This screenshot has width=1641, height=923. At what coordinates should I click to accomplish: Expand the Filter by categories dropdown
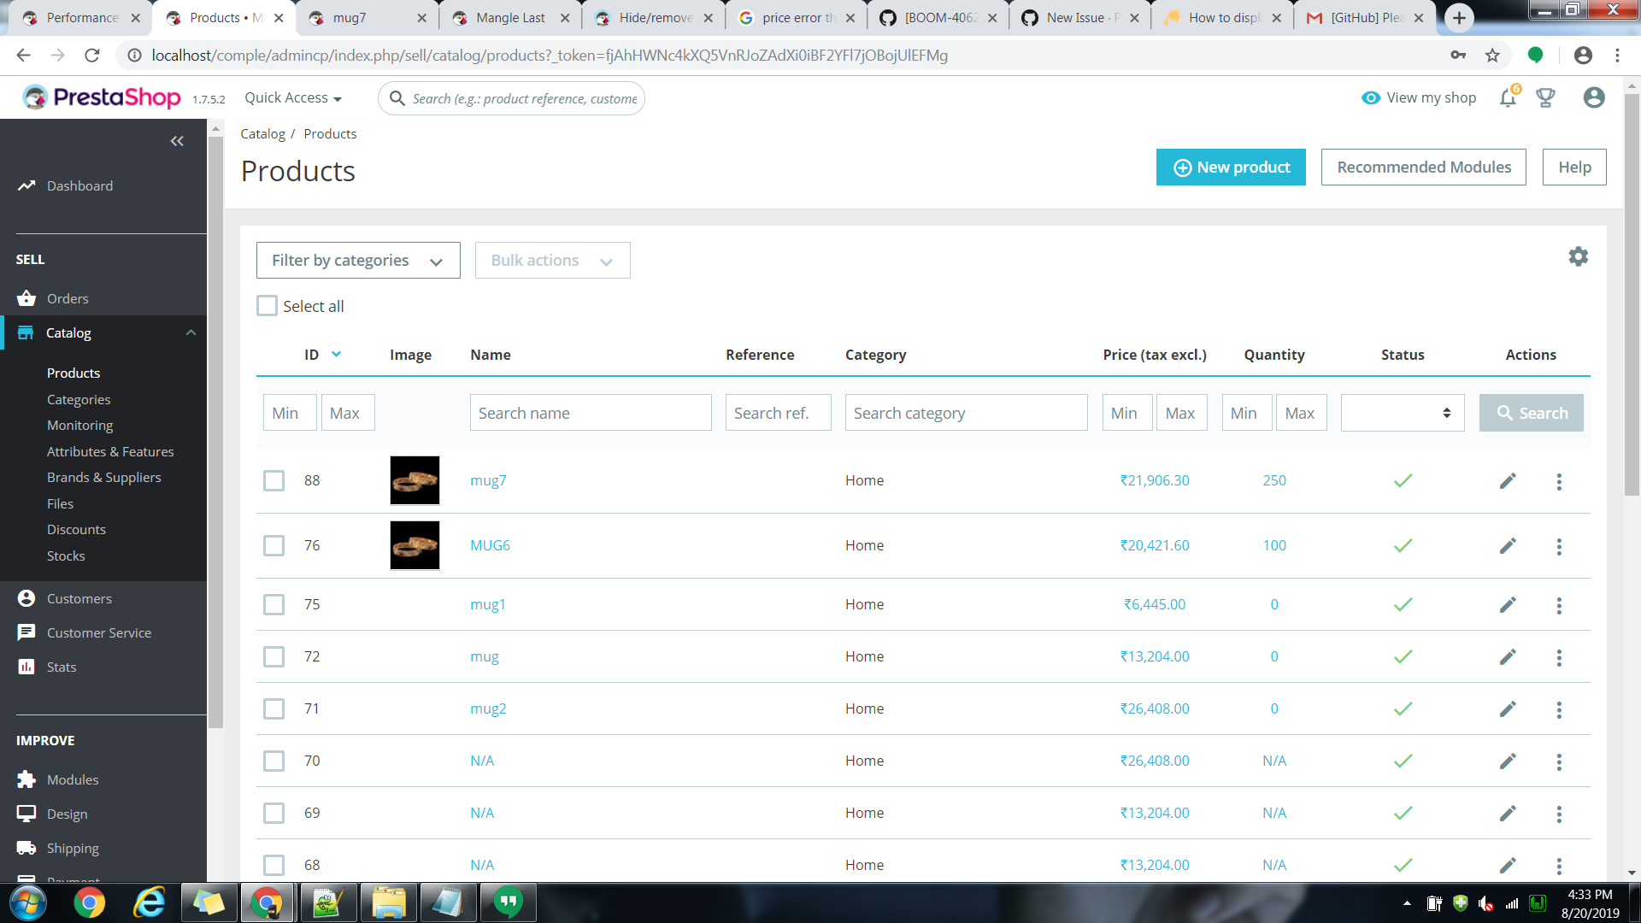click(x=357, y=261)
